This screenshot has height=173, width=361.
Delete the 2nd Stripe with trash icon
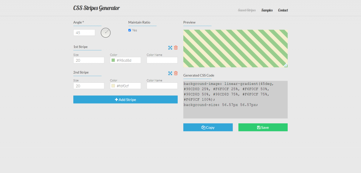(176, 73)
